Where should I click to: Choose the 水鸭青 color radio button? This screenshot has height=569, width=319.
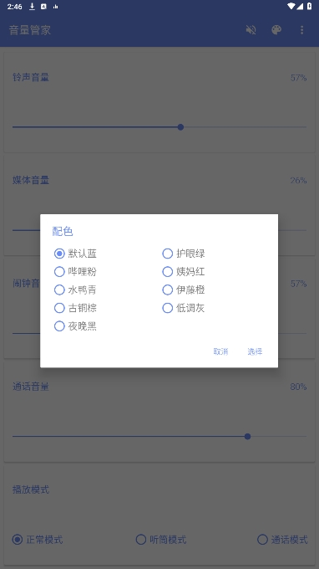pyautogui.click(x=76, y=290)
